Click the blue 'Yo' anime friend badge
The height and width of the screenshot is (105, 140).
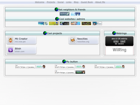click(75, 14)
